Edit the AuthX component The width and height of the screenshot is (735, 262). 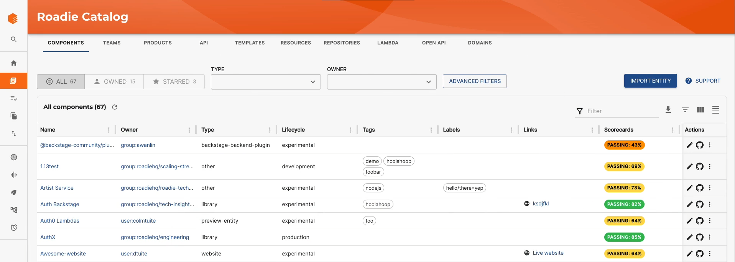[x=689, y=237]
